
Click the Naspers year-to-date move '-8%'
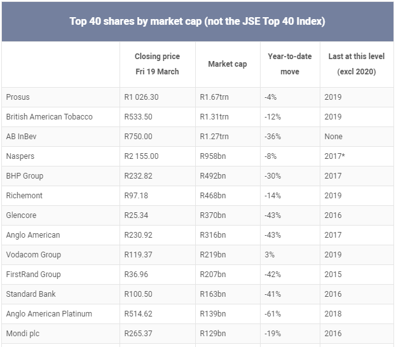271,156
